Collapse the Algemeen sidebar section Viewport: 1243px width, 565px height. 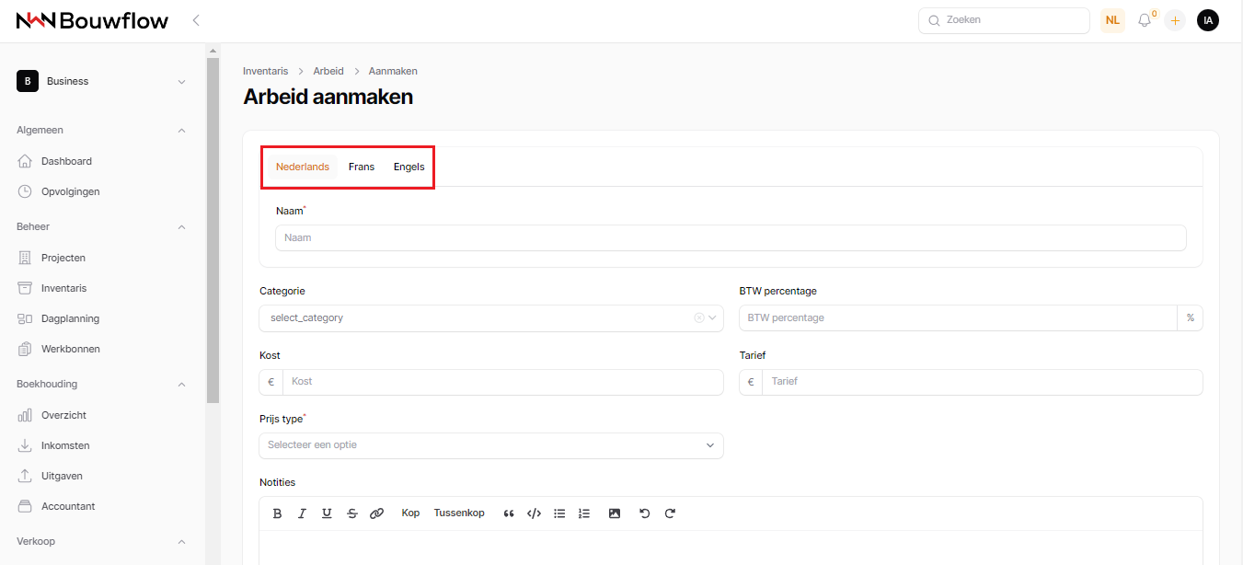coord(181,131)
